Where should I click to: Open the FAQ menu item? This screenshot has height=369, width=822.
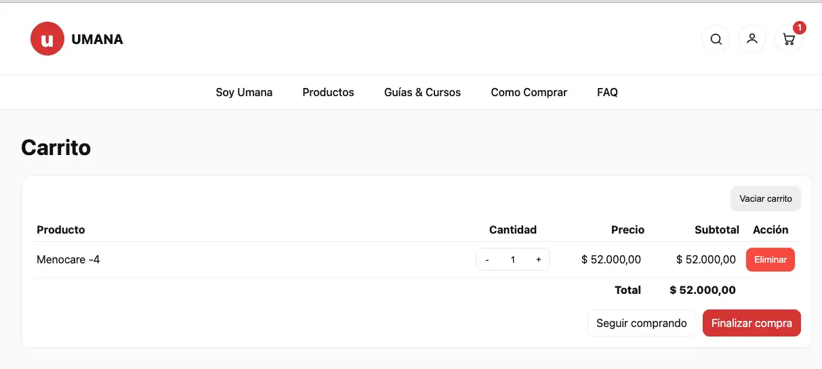pyautogui.click(x=607, y=92)
